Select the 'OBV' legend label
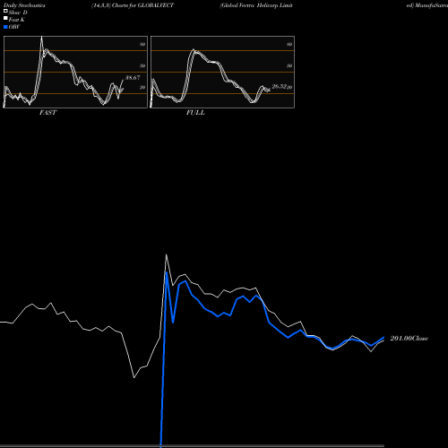Viewport: 448px width, 448px height. pyautogui.click(x=14, y=27)
